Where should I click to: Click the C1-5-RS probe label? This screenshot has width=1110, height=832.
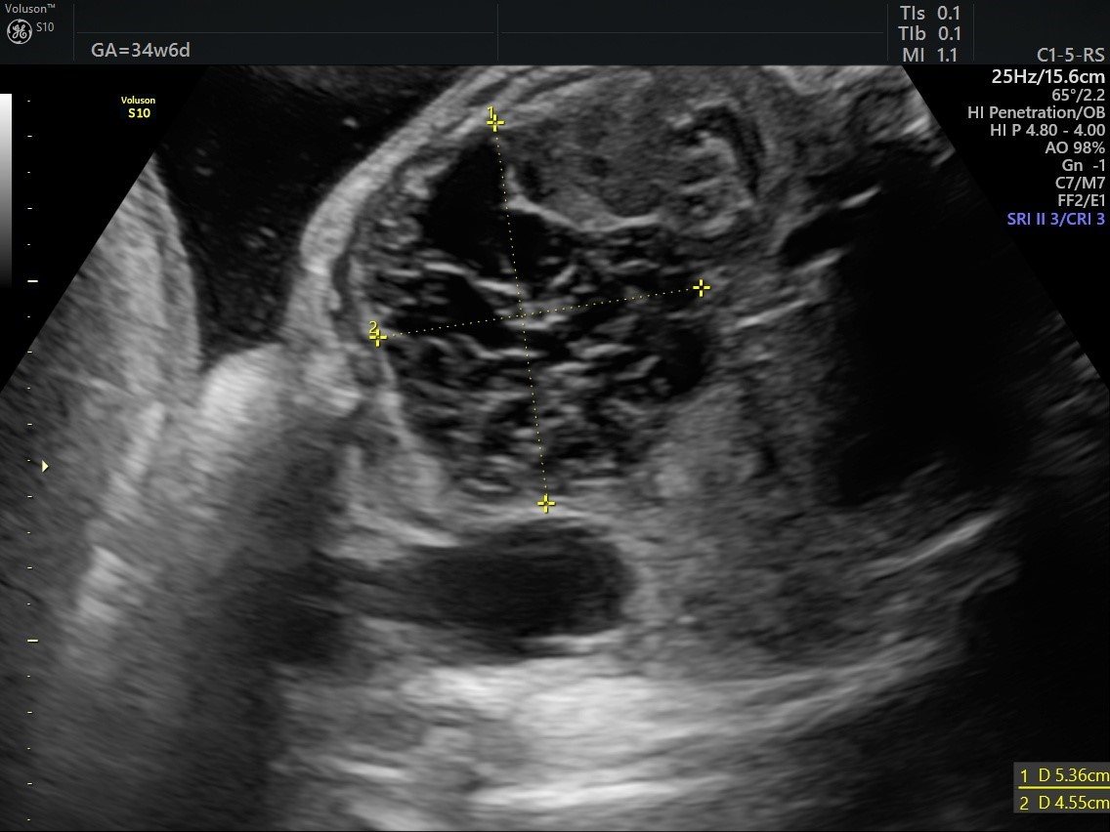(x=1070, y=56)
